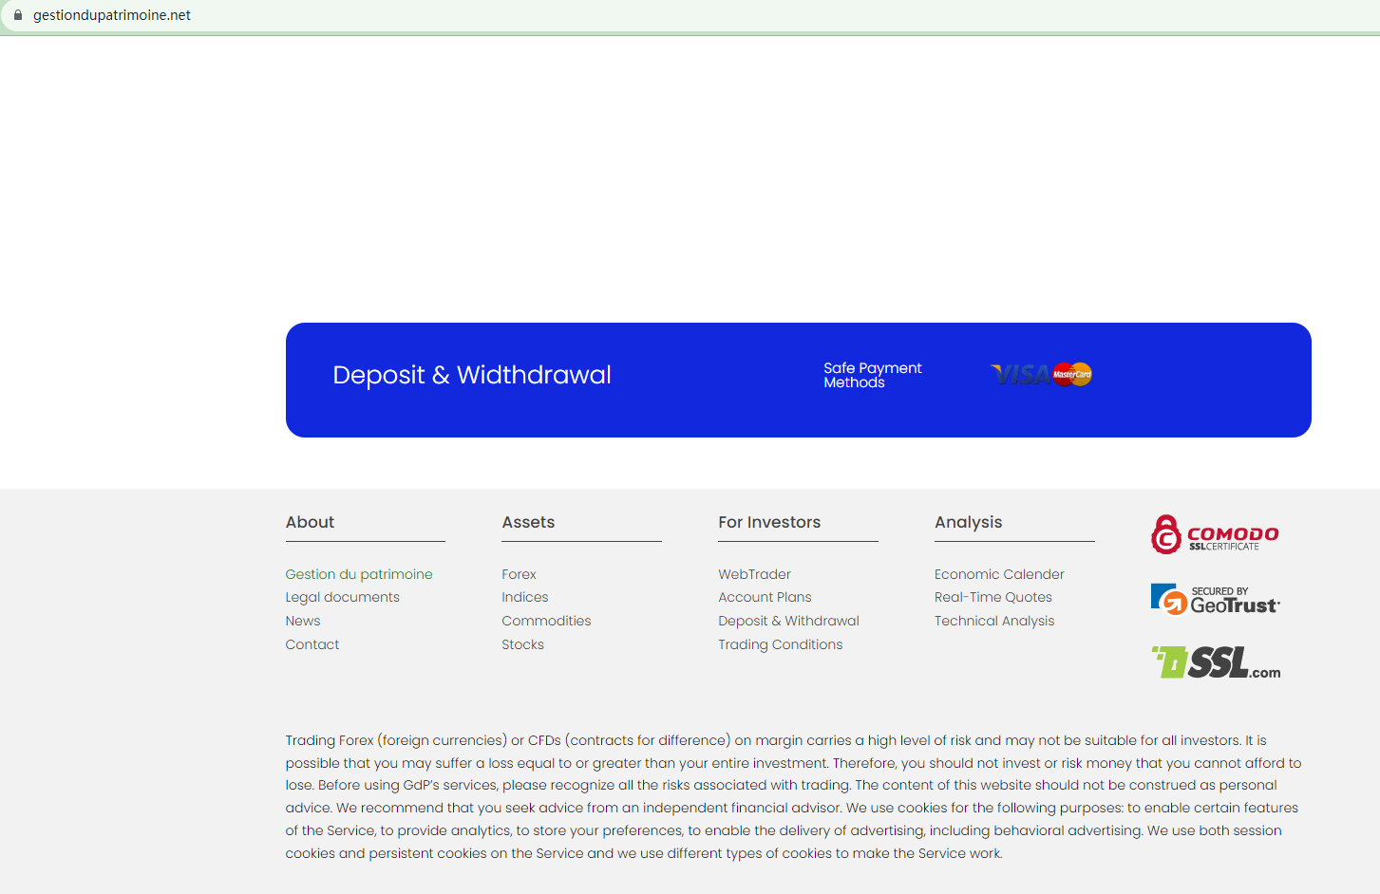Open the Contact link in the footer
Screen dimensions: 1380x894
click(x=312, y=644)
